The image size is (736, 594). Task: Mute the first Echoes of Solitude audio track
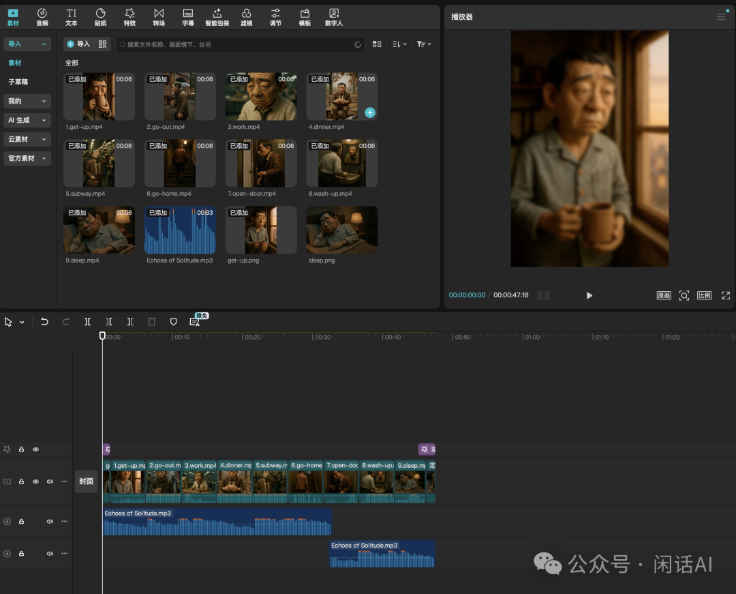[x=50, y=522]
